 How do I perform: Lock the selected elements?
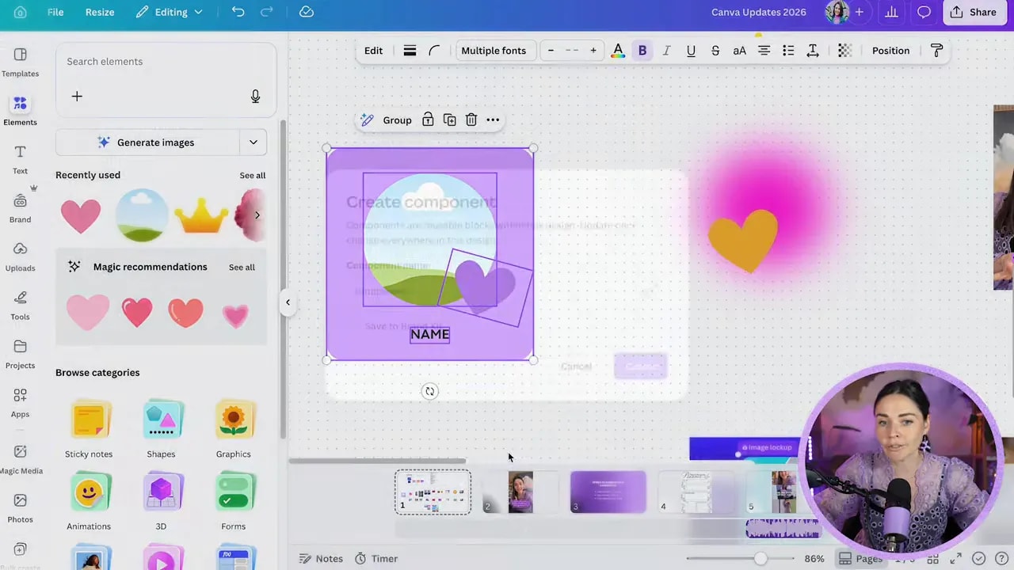[x=428, y=120]
